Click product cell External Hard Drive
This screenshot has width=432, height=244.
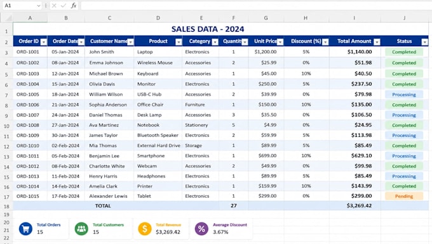[x=159, y=146]
